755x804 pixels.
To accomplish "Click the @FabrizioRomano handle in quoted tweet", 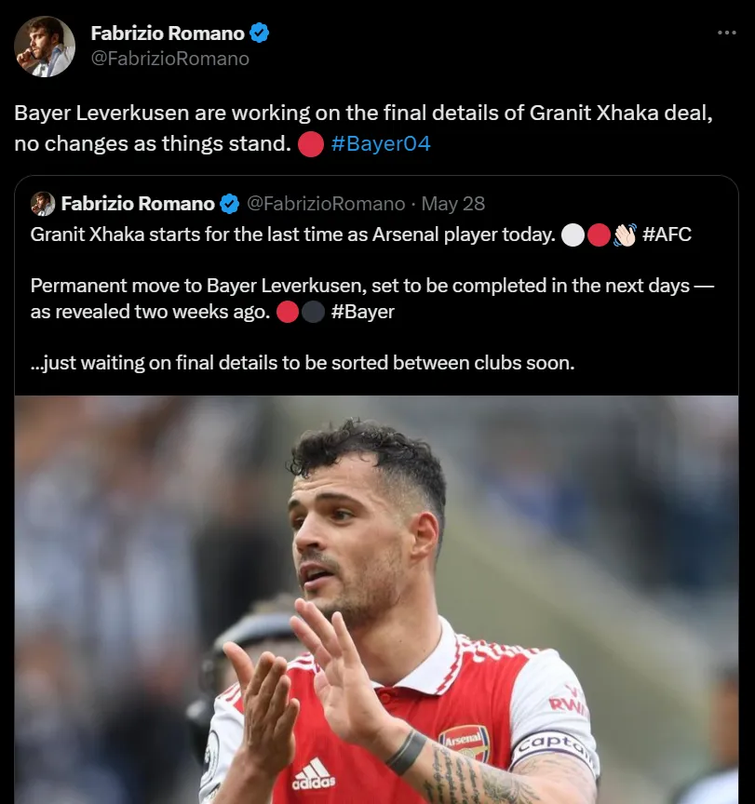I will click(326, 203).
